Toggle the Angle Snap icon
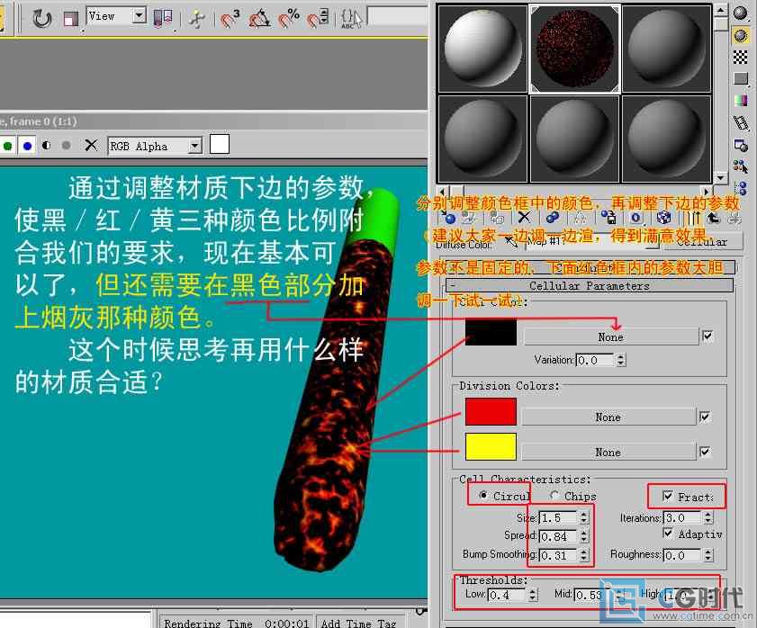 pos(260,18)
